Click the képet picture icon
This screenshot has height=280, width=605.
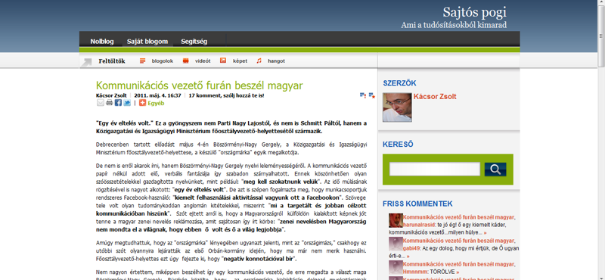223,61
